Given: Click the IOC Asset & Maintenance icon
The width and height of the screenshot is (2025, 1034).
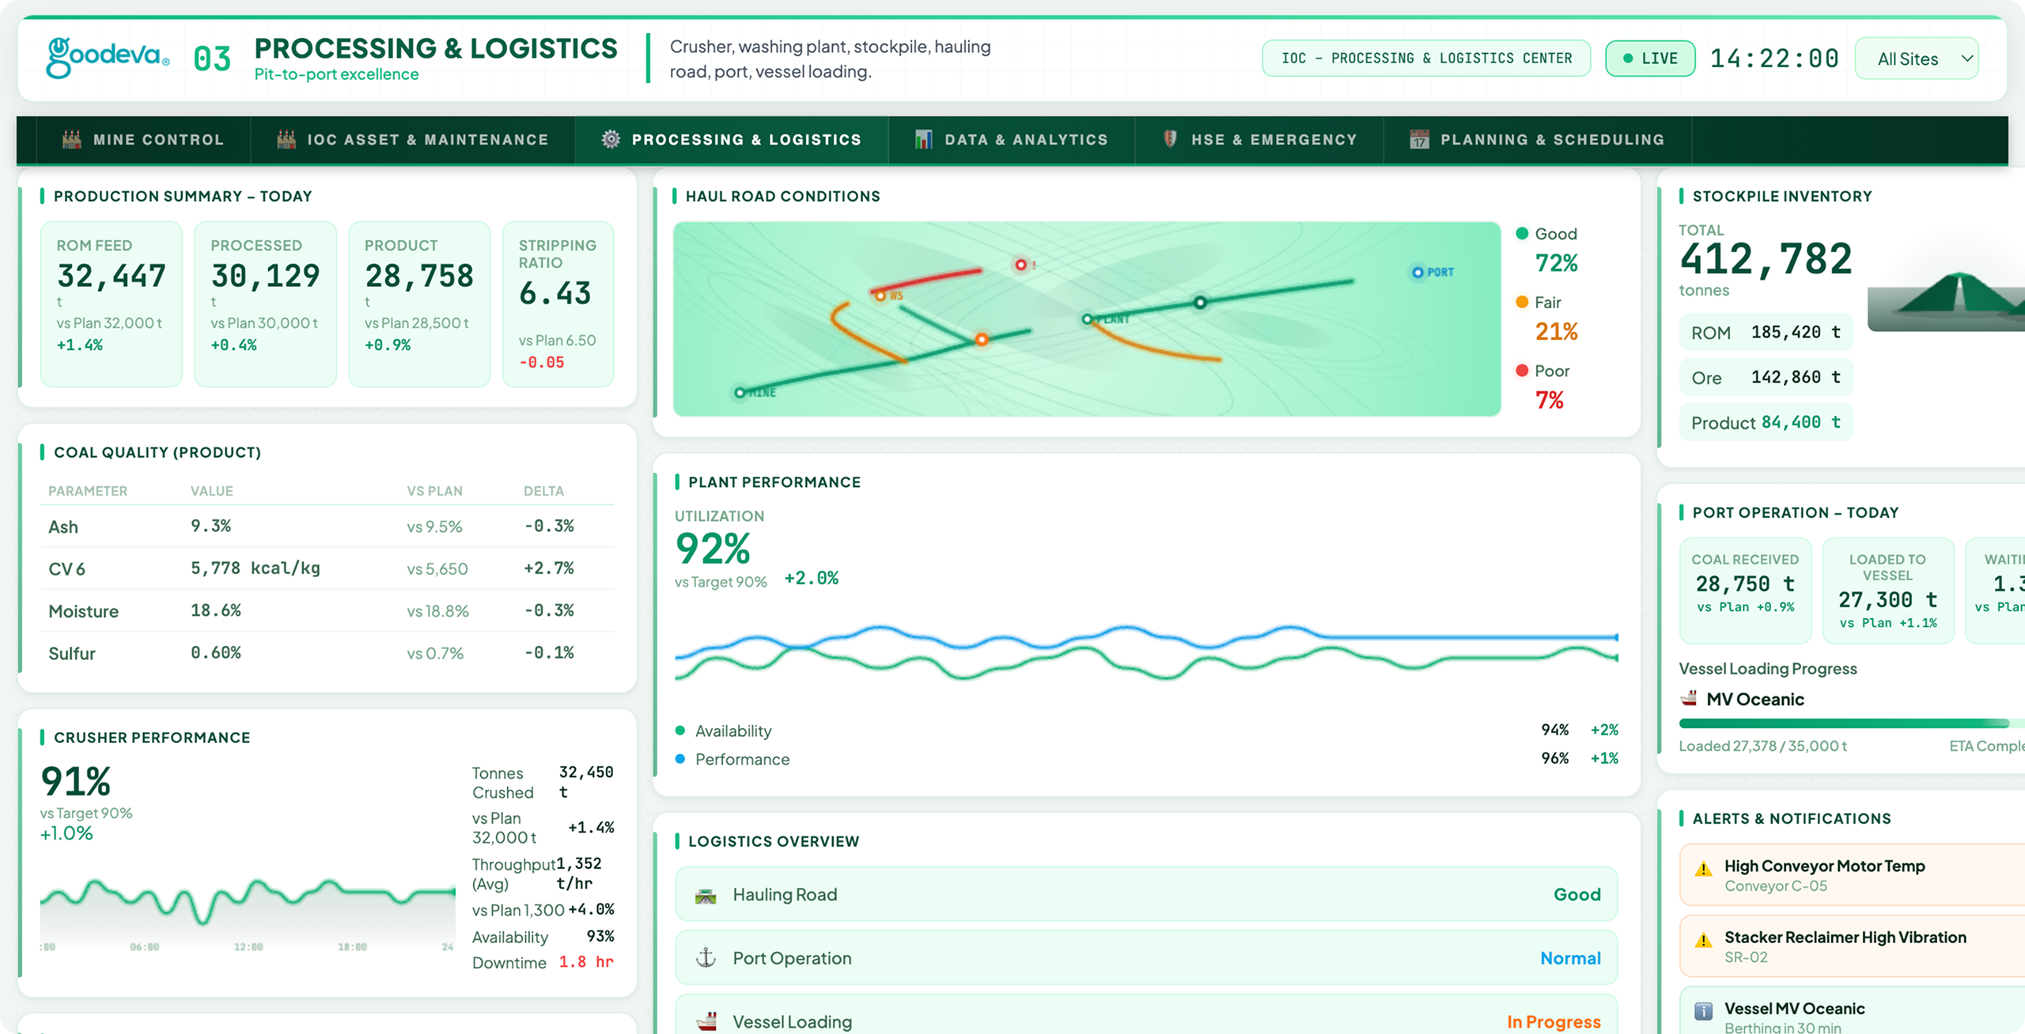Looking at the screenshot, I should (x=286, y=139).
